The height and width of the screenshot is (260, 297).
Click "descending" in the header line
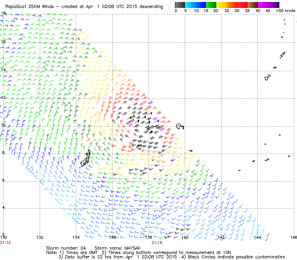[151, 7]
